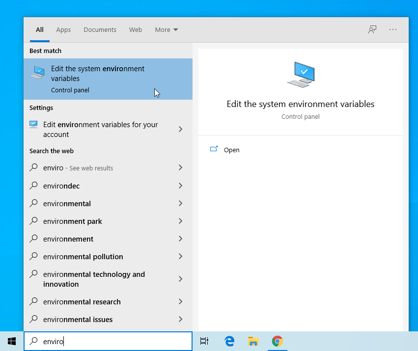
Task: Open File Explorer from the taskbar
Action: coord(253,341)
